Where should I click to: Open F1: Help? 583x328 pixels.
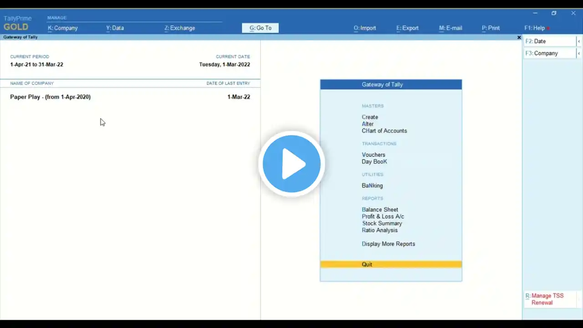tap(535, 28)
